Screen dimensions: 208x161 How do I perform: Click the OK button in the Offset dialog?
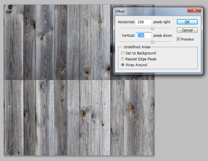pos(187,22)
